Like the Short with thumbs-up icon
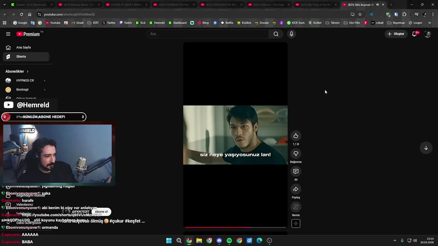 click(x=296, y=136)
